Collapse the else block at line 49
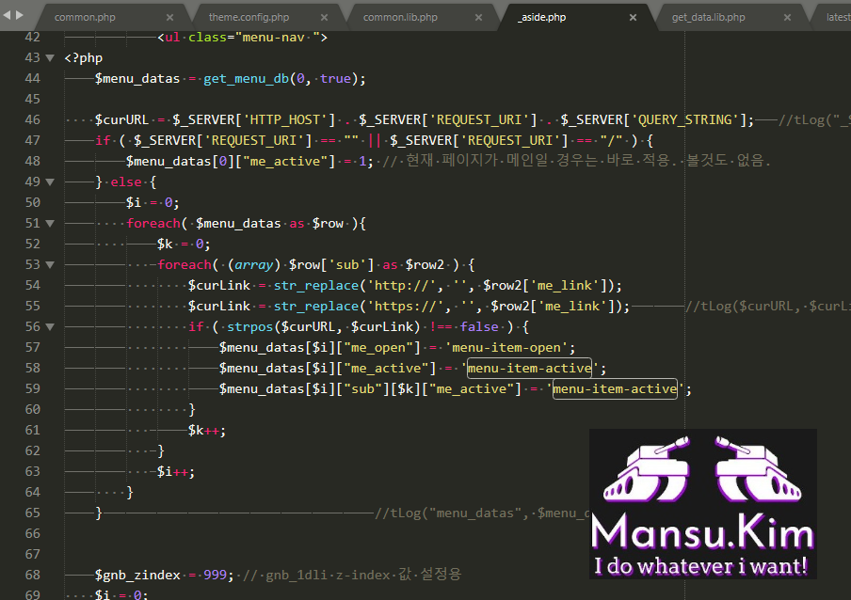 click(50, 182)
